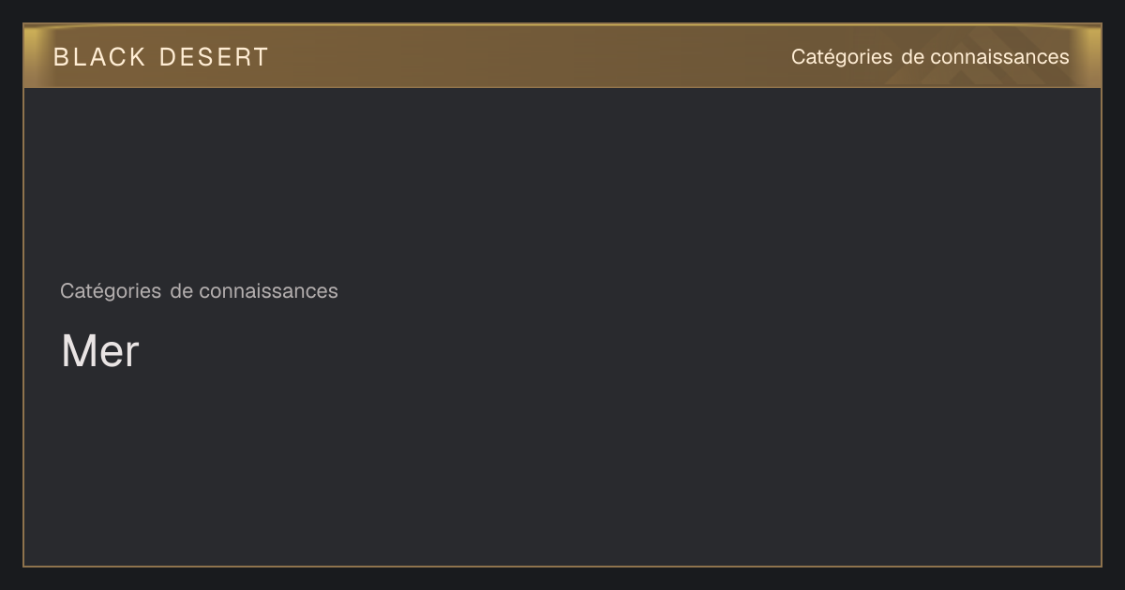Click the Mer category heading
The width and height of the screenshot is (1125, 590).
click(x=99, y=351)
